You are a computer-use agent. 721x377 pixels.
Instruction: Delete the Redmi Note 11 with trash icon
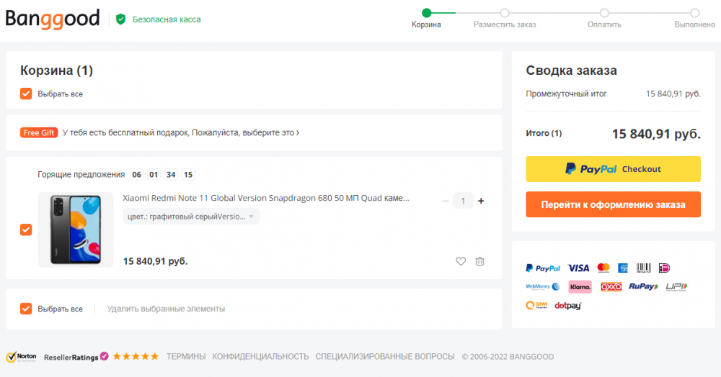[x=479, y=261]
